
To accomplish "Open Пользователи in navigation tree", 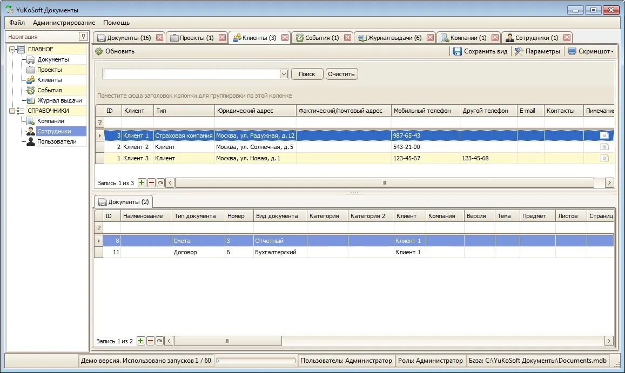I will (x=57, y=142).
